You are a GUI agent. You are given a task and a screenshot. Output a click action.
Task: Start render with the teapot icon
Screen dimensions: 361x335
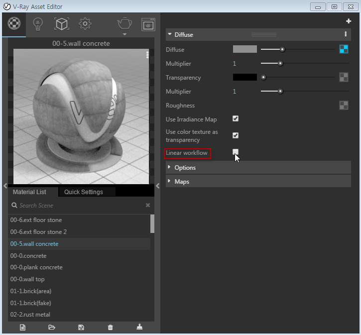coord(124,23)
